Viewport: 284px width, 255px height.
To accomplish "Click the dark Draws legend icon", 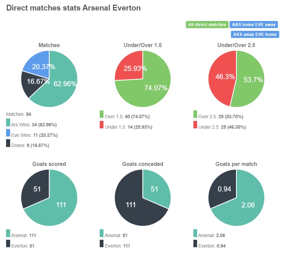I will click(x=7, y=142).
